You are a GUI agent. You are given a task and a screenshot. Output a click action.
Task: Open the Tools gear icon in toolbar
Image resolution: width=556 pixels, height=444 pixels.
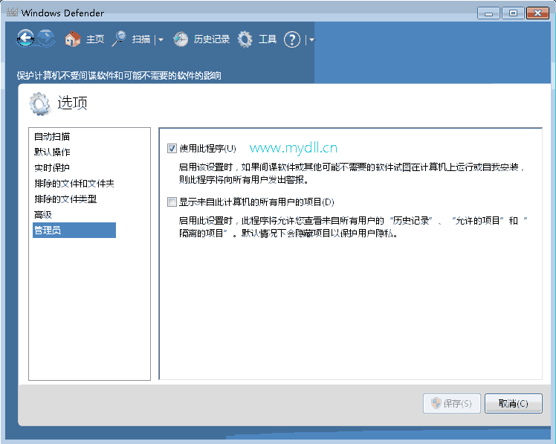coord(245,39)
